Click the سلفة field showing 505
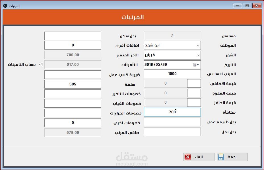The width and height of the screenshot is (264, 170). pos(73,84)
